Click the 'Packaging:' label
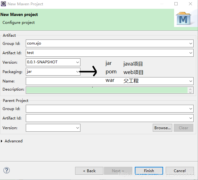198x180 pixels. coord(12,72)
